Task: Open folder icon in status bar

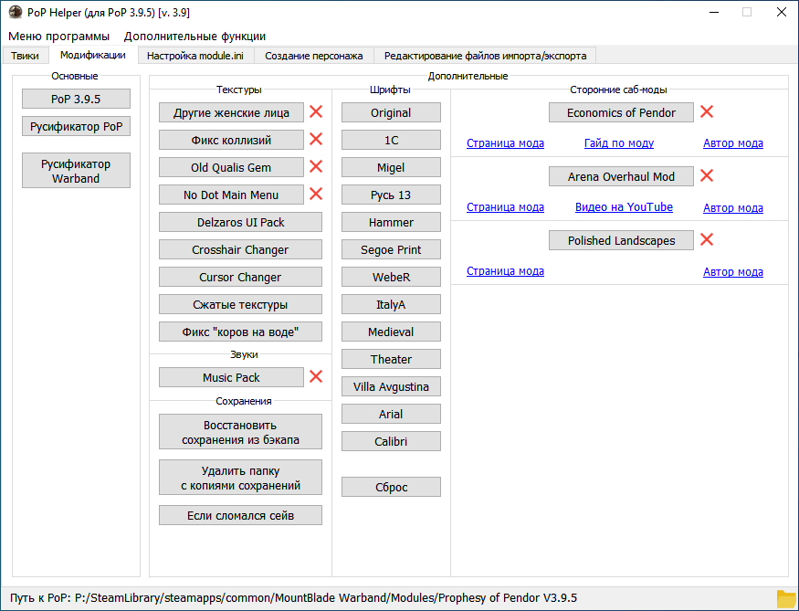Action: coord(785,598)
